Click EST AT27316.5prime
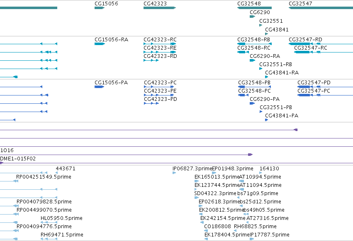Viewport: 353px width, 241px height. click(268, 218)
